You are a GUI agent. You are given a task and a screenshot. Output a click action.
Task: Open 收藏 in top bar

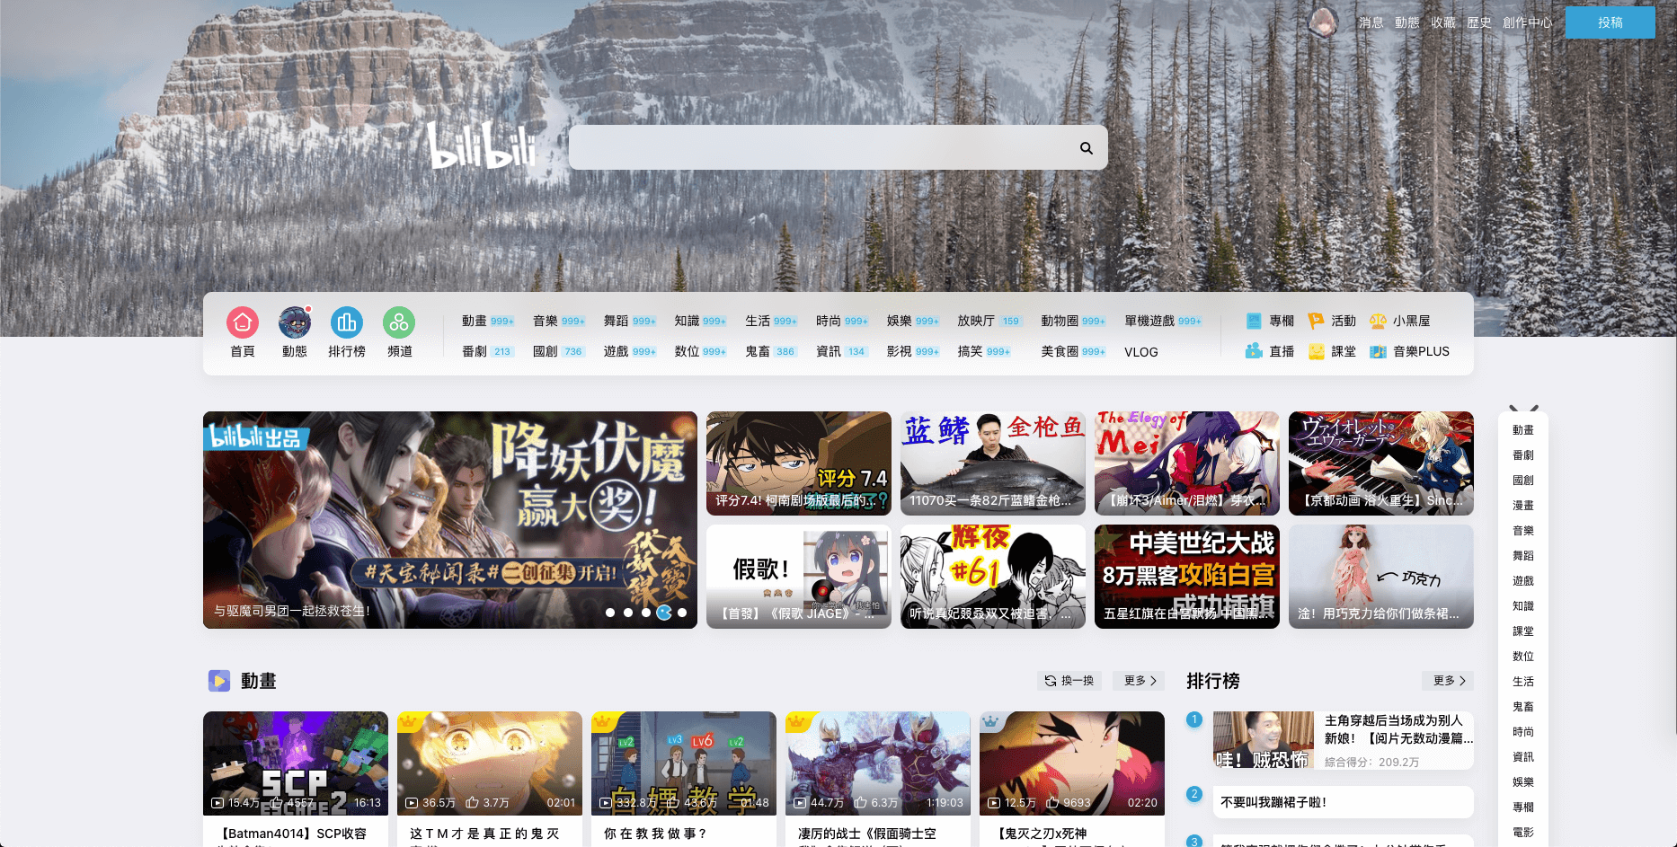pos(1443,22)
